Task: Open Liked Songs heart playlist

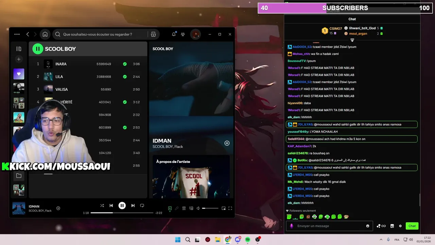Action: click(x=19, y=74)
